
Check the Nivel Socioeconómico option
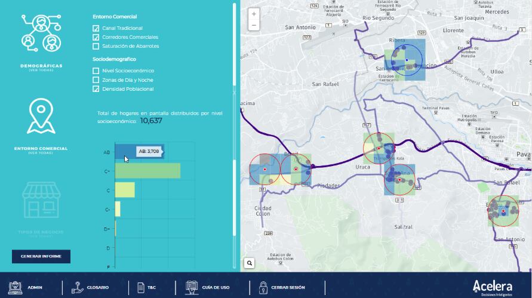coord(96,70)
